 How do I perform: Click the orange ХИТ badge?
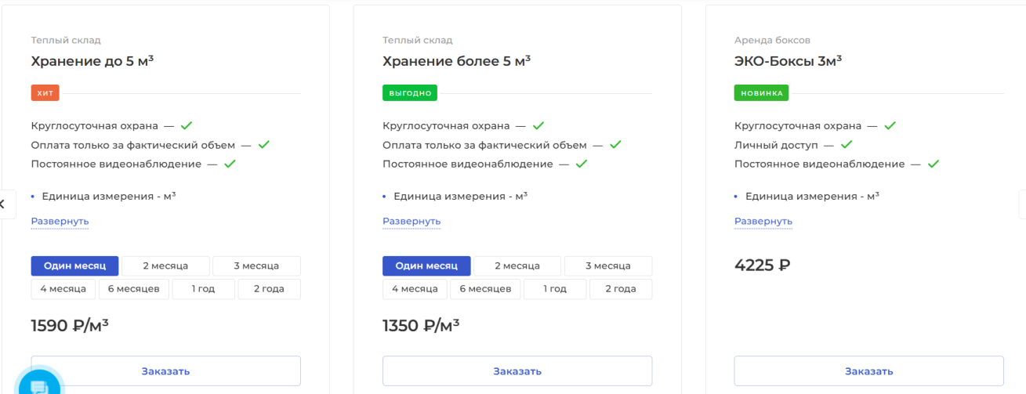click(45, 93)
